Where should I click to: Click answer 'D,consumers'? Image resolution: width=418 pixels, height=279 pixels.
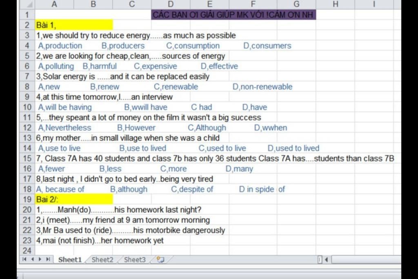(267, 46)
